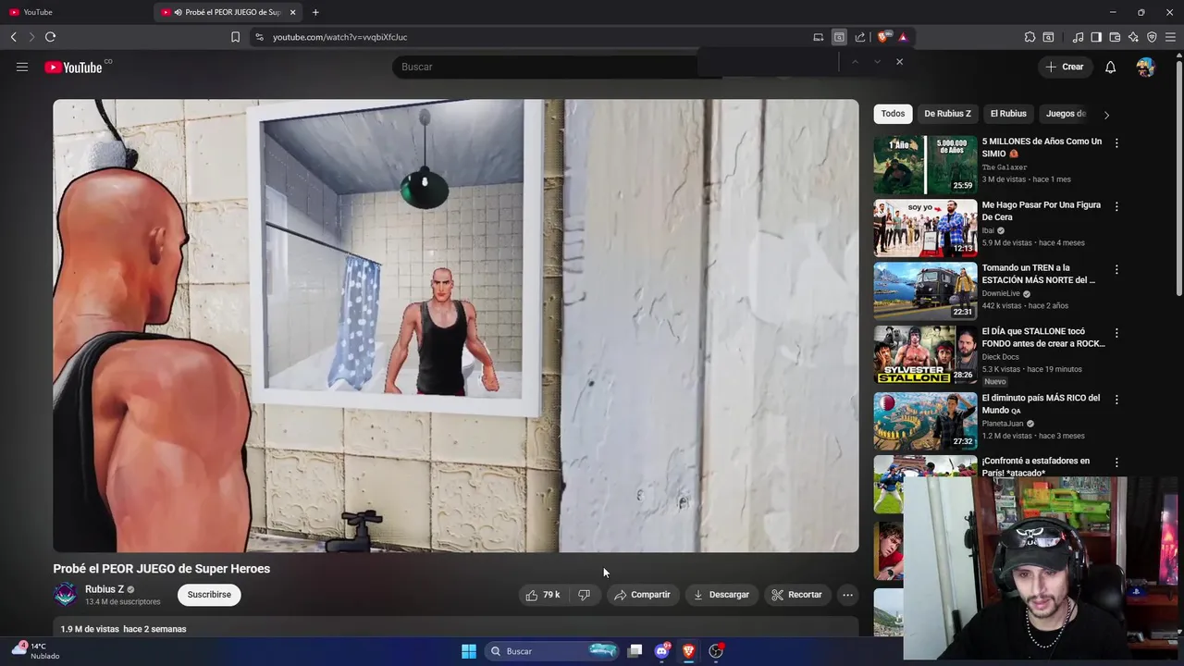The height and width of the screenshot is (666, 1184).
Task: Select the Todos filter chip
Action: tap(893, 114)
